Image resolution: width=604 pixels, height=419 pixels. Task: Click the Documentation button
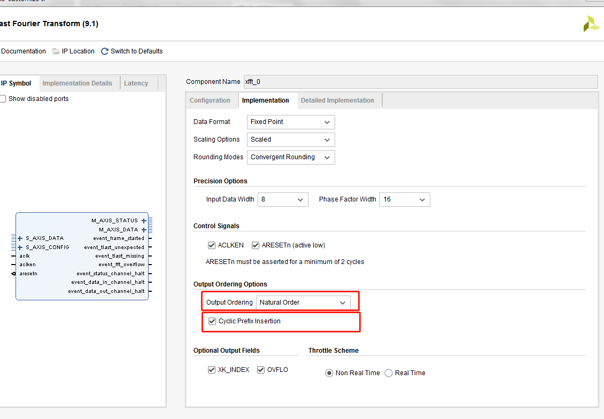[x=23, y=51]
